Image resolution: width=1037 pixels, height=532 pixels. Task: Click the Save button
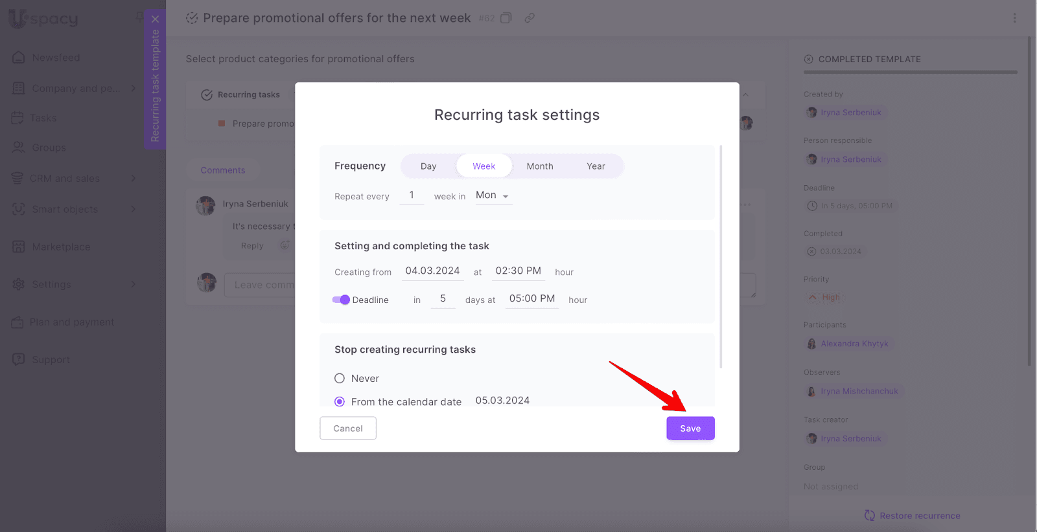[x=690, y=428]
